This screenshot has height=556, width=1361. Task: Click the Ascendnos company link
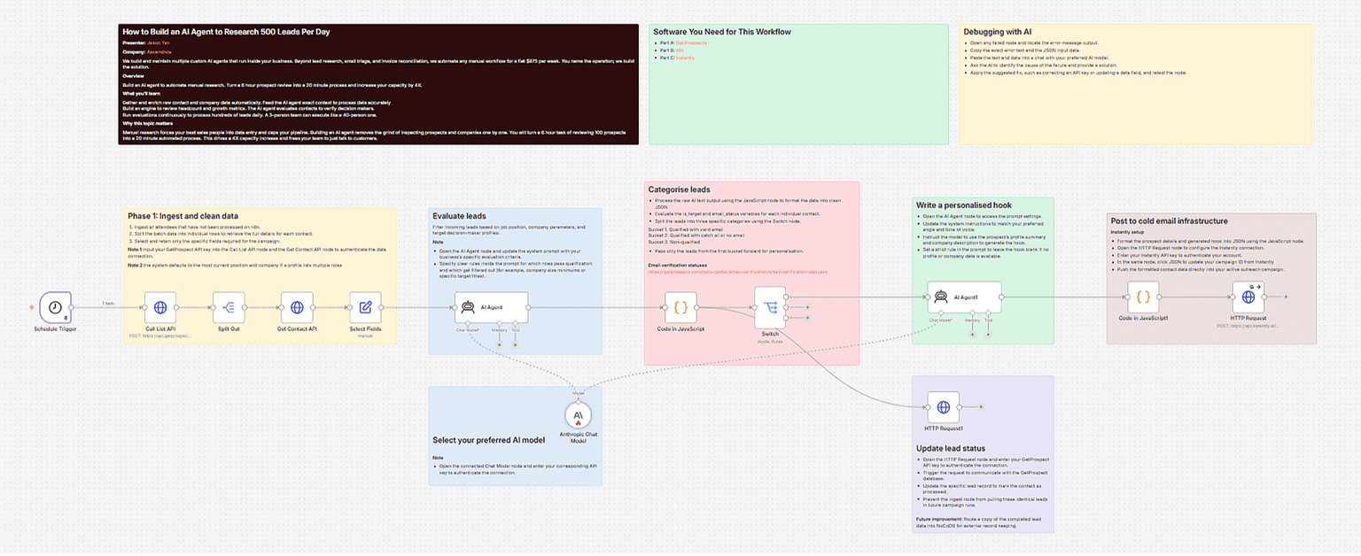click(158, 52)
